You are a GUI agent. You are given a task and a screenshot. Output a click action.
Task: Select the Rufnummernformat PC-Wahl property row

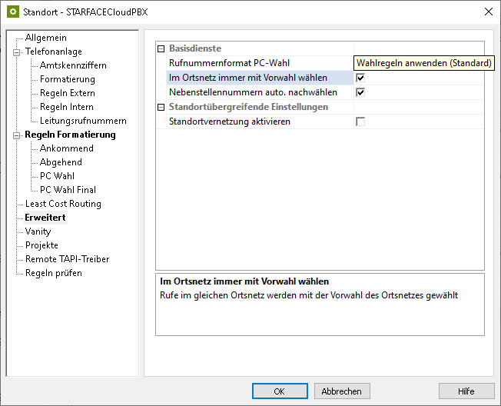tap(229, 63)
